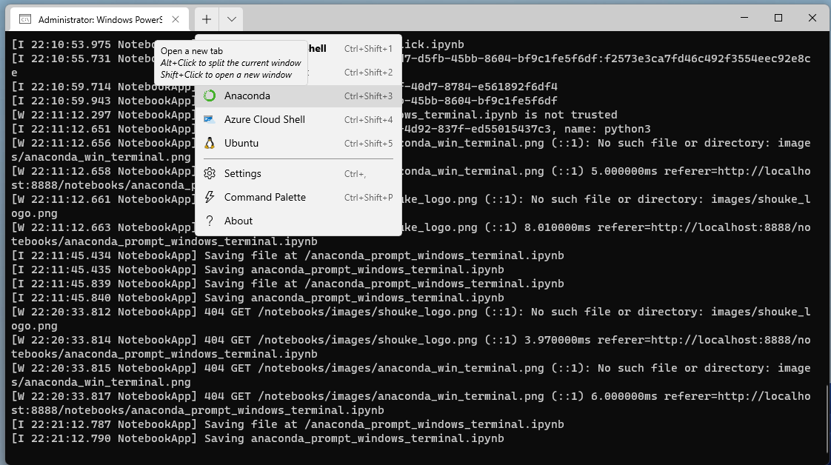831x465 pixels.
Task: Click the plus icon to open a new tab
Action: coord(206,19)
